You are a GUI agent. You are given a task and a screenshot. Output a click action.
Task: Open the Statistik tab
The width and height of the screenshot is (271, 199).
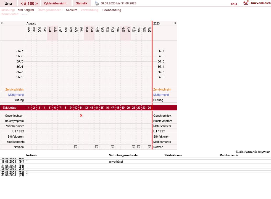81,4
